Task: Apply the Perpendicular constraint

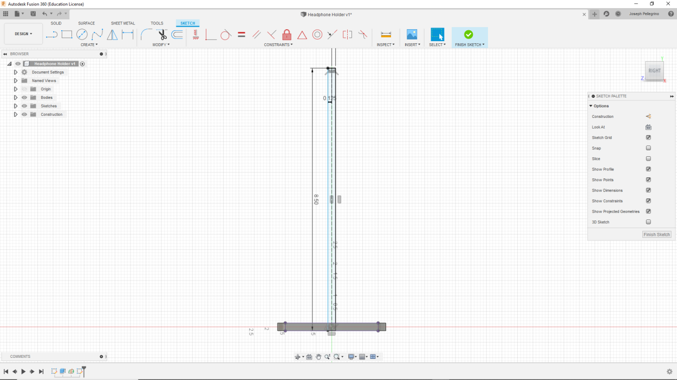Action: (272, 35)
